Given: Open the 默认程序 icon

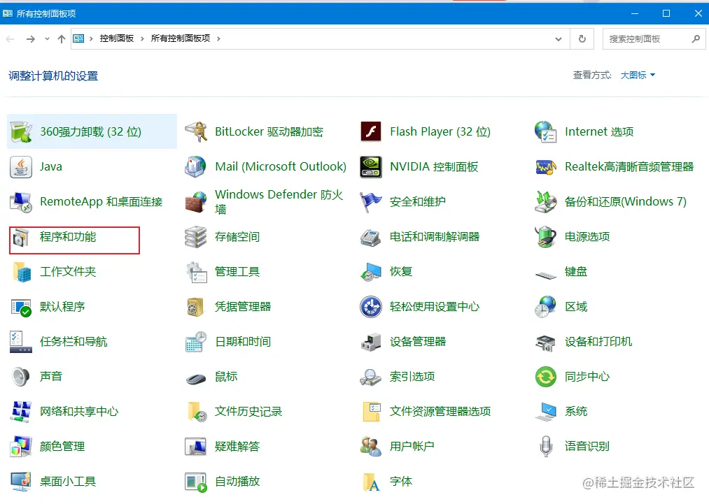Looking at the screenshot, I should click(21, 307).
